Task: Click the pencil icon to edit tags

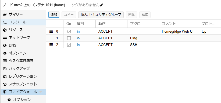Action: point(101,5)
